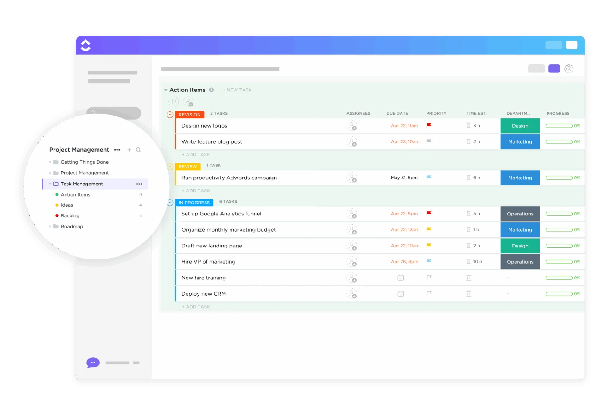Assign someone to Run productivity Adwords campaign
The width and height of the screenshot is (608, 406).
351,178
